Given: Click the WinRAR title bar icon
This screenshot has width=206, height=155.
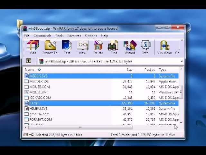Looking at the screenshot, I should tap(24, 28).
